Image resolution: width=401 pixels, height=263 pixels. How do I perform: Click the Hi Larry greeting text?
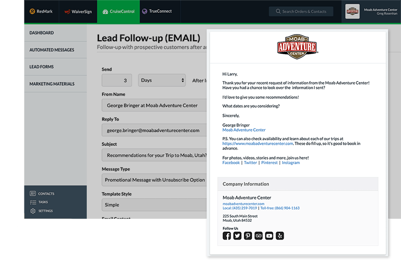(x=230, y=74)
